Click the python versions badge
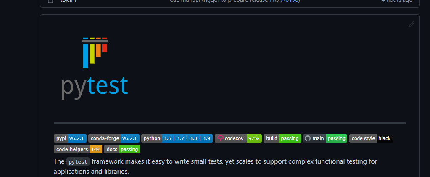Screen dimensions: 430x177 177,138
